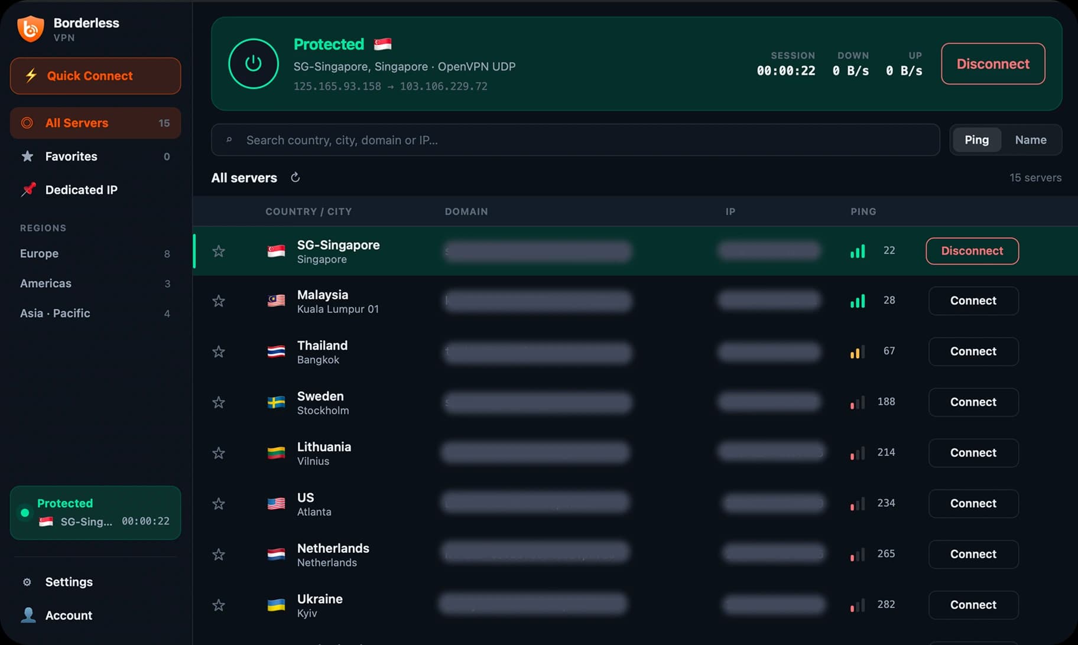Viewport: 1078px width, 645px height.
Task: Open Settings
Action: [96, 582]
